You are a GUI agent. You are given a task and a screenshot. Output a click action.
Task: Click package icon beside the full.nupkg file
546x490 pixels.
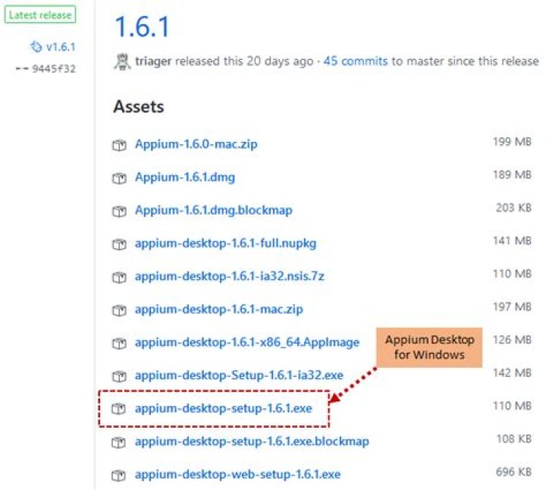click(x=119, y=244)
